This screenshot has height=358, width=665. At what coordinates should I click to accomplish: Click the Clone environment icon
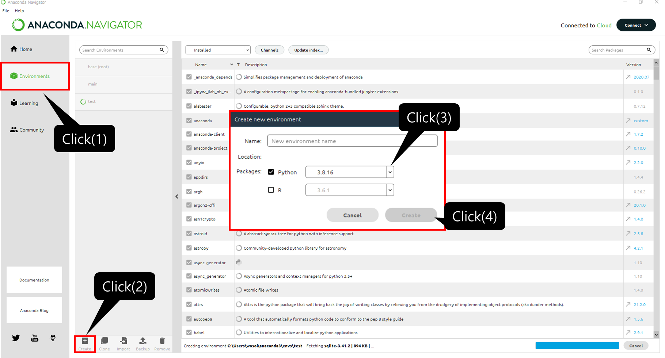click(104, 341)
